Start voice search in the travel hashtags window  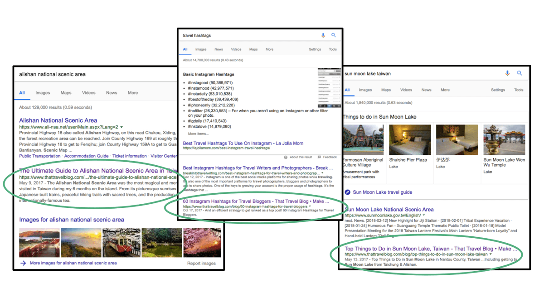click(x=323, y=35)
